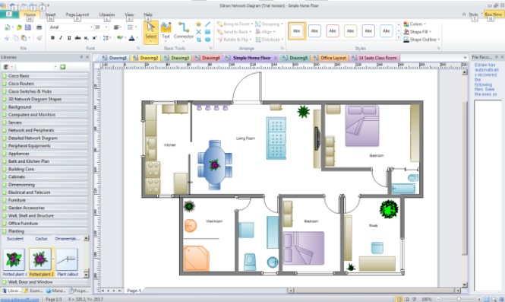
Task: Click the Potted plant 1 shape
Action: 14,262
